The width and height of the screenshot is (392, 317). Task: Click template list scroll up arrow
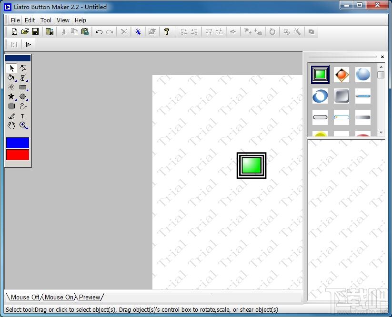click(x=381, y=67)
